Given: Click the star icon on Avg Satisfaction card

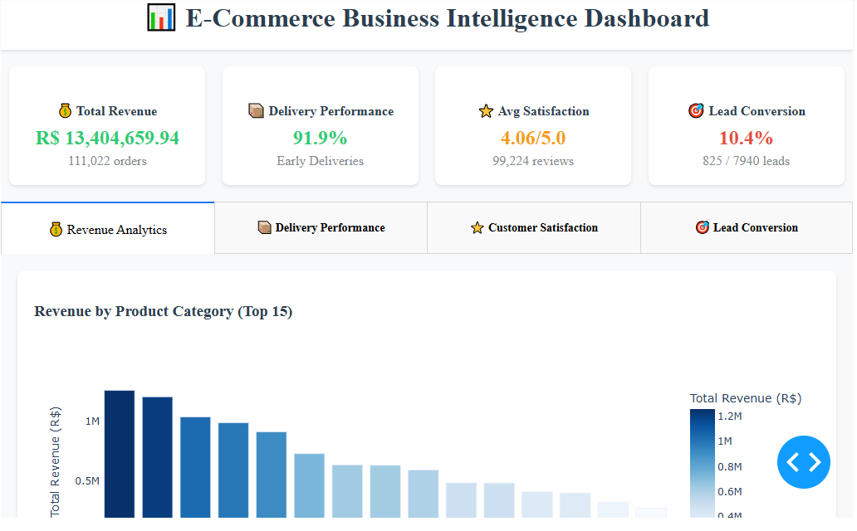Looking at the screenshot, I should pos(486,110).
